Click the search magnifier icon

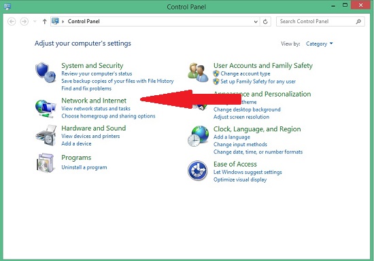[358, 22]
